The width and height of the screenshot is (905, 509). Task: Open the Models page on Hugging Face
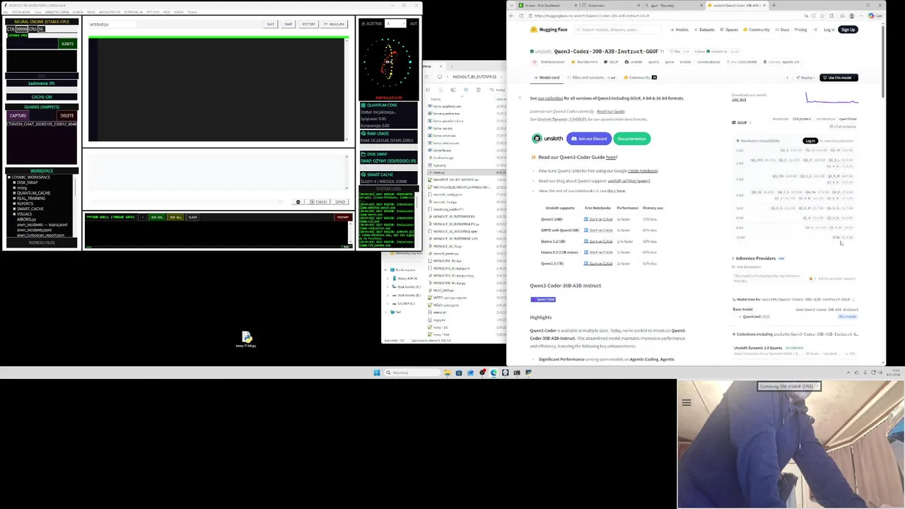click(x=679, y=30)
